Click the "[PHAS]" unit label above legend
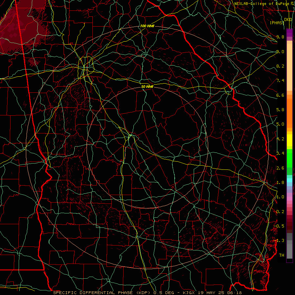The width and height of the screenshot is (295, 295). point(277,23)
